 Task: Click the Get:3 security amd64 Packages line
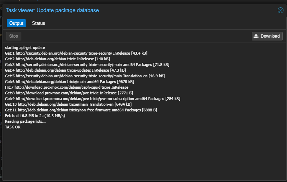87,65
